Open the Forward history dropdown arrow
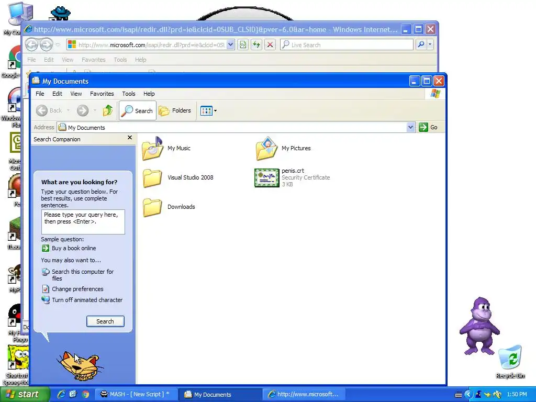 95,110
